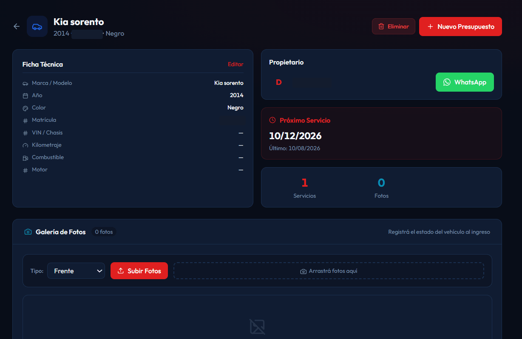Click the Propietario heading
The width and height of the screenshot is (522, 339).
pos(287,62)
